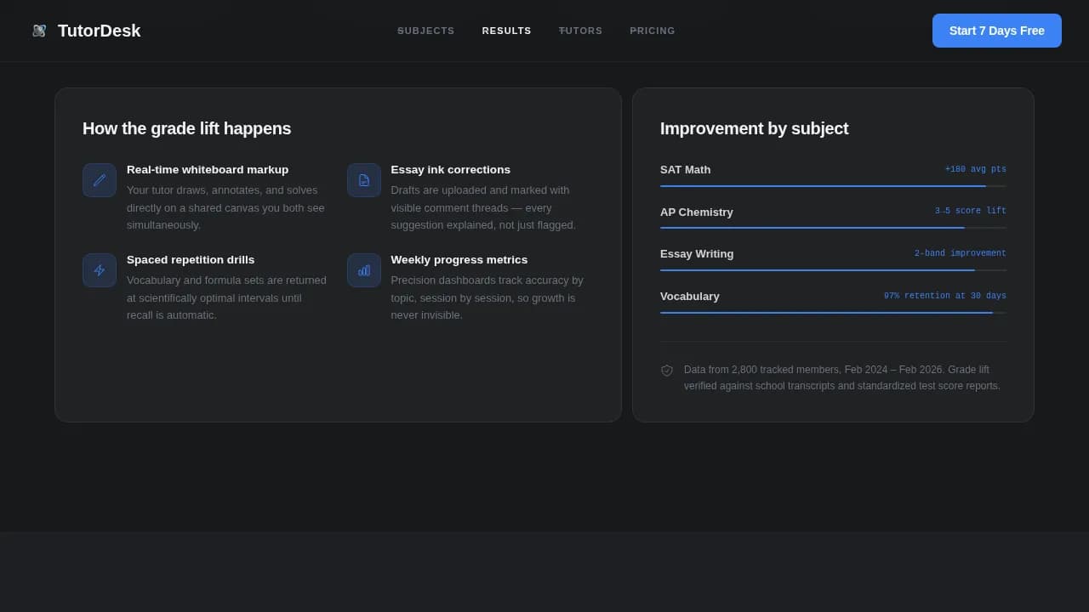The image size is (1089, 612).
Task: Click the lightning bolt spaced repetition icon
Action: click(100, 270)
